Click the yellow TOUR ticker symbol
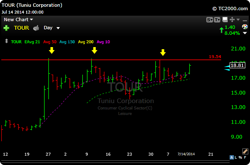250x165 pixels. 22,28
